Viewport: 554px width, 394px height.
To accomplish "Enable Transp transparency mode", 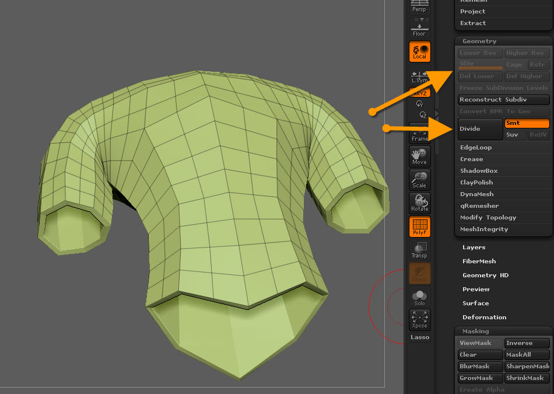I will click(419, 250).
